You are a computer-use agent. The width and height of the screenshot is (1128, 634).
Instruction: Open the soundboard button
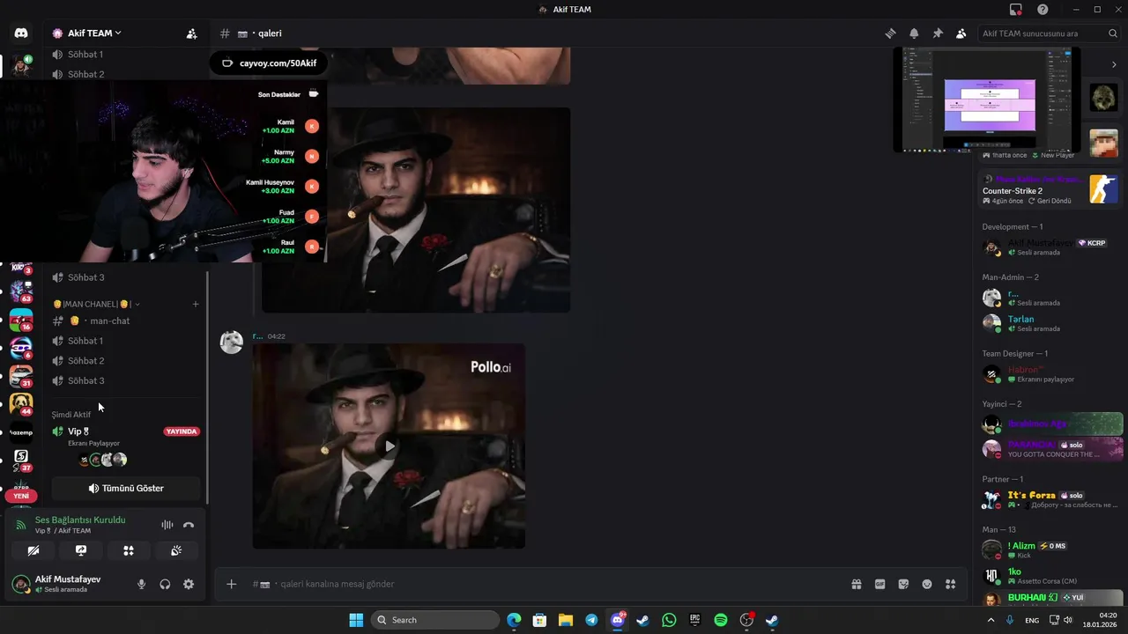click(x=176, y=550)
